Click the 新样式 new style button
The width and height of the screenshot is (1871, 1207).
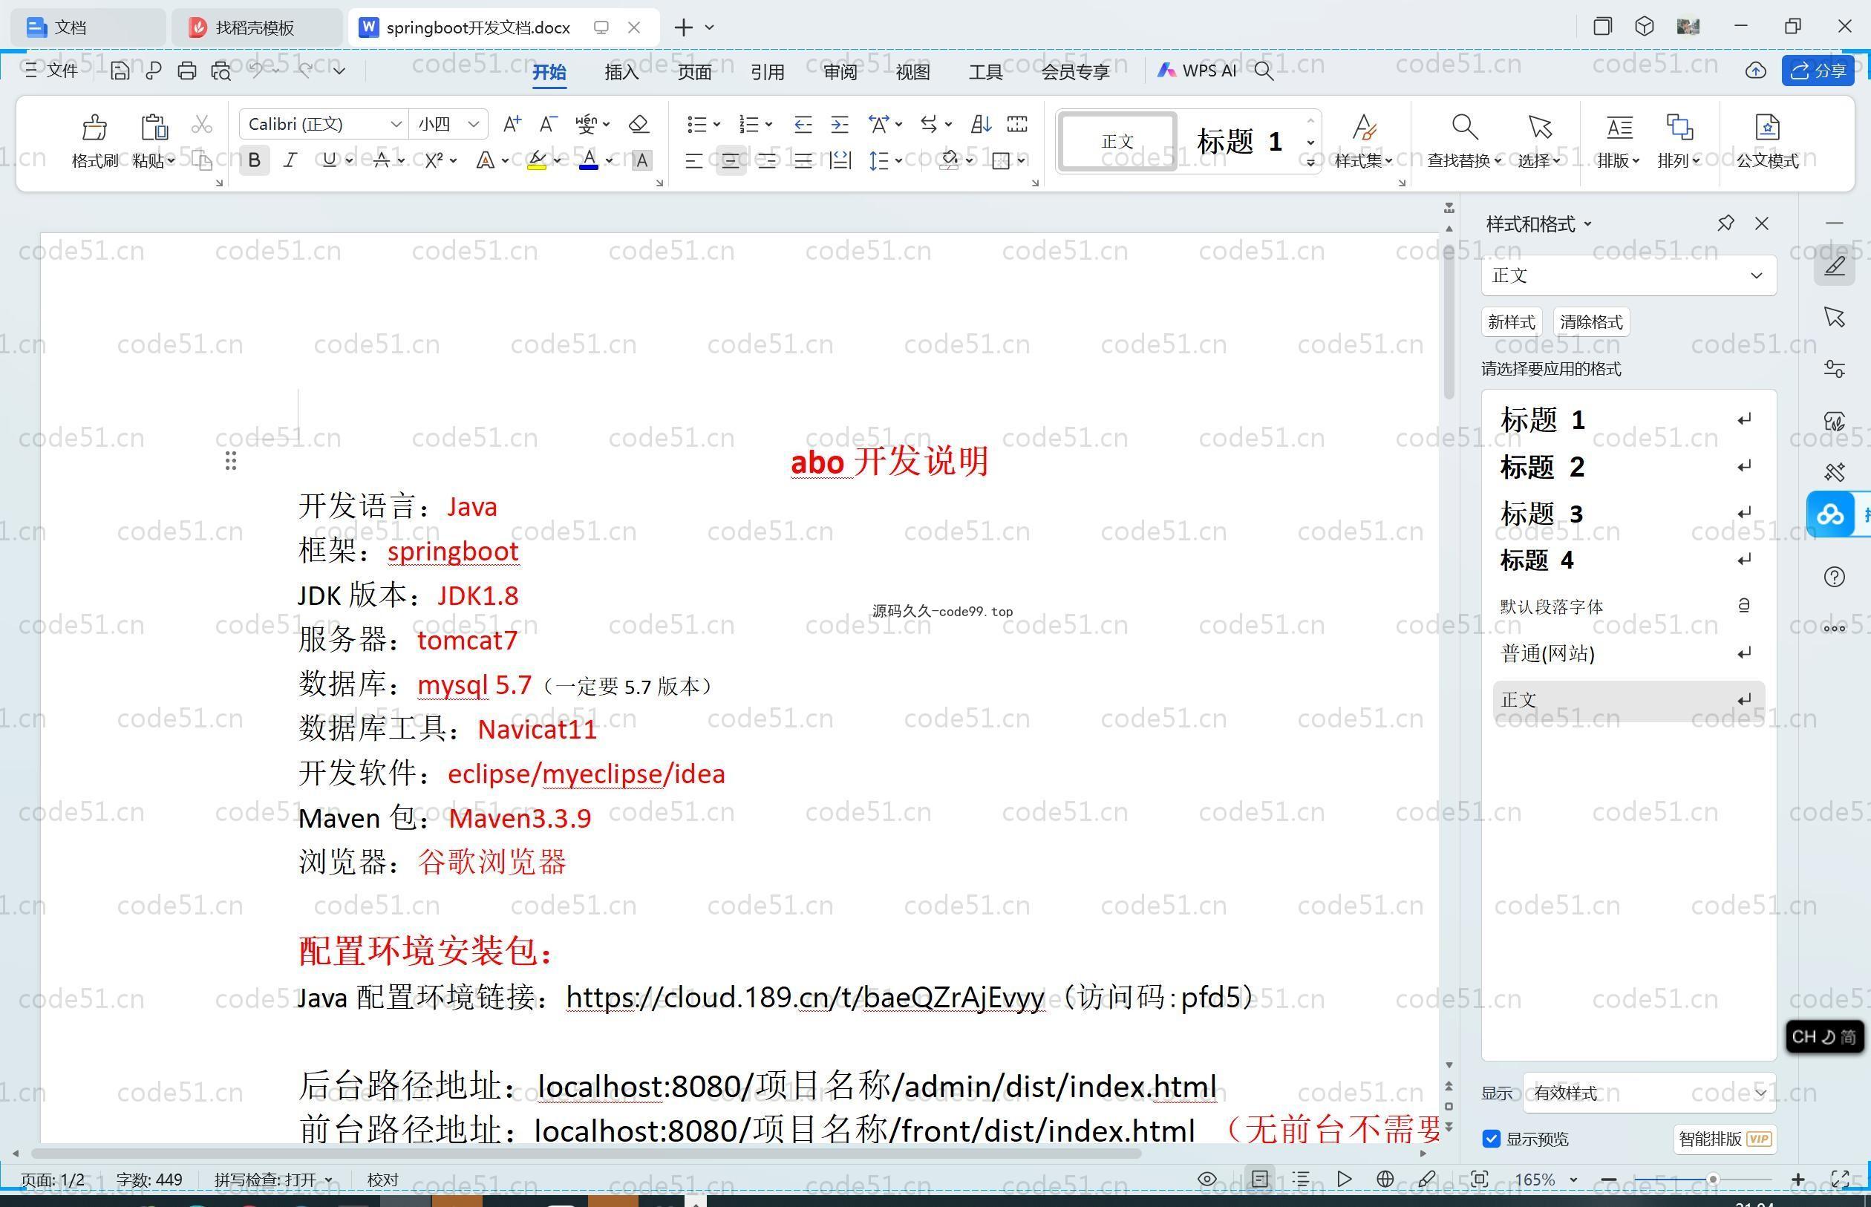click(1510, 322)
